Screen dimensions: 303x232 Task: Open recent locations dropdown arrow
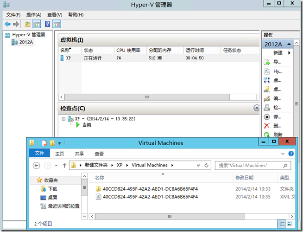click(x=56, y=166)
